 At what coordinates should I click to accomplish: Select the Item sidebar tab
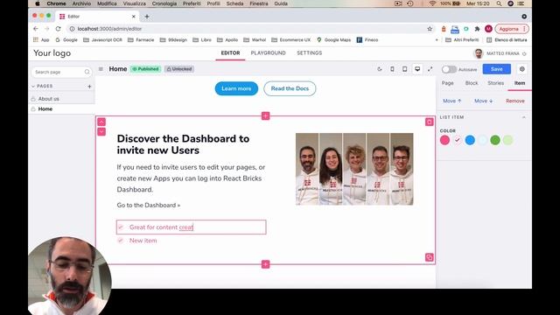click(x=520, y=83)
